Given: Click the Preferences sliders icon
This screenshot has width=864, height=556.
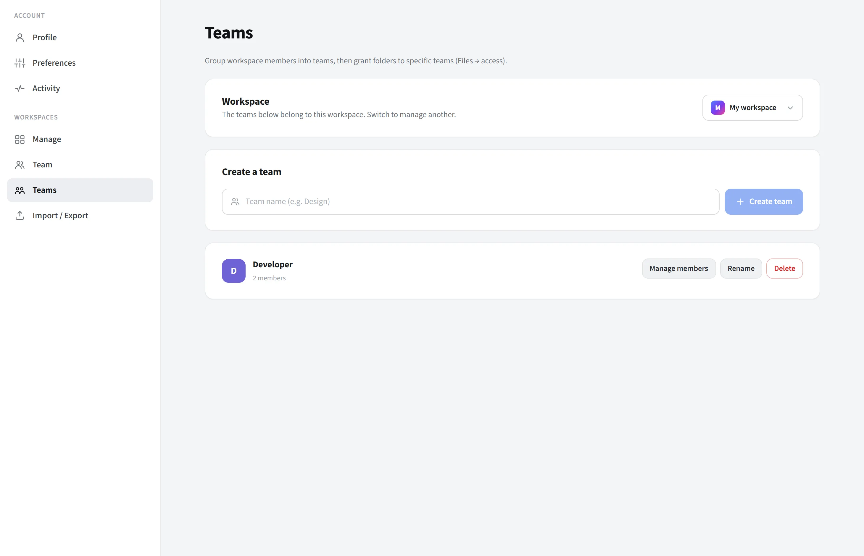Looking at the screenshot, I should tap(20, 63).
